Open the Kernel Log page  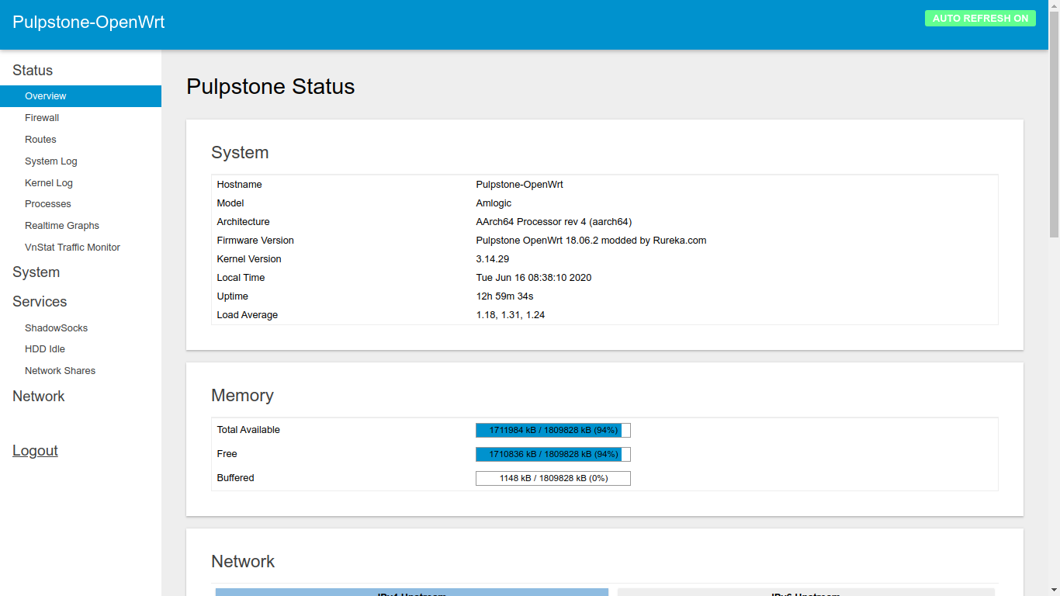pyautogui.click(x=49, y=183)
